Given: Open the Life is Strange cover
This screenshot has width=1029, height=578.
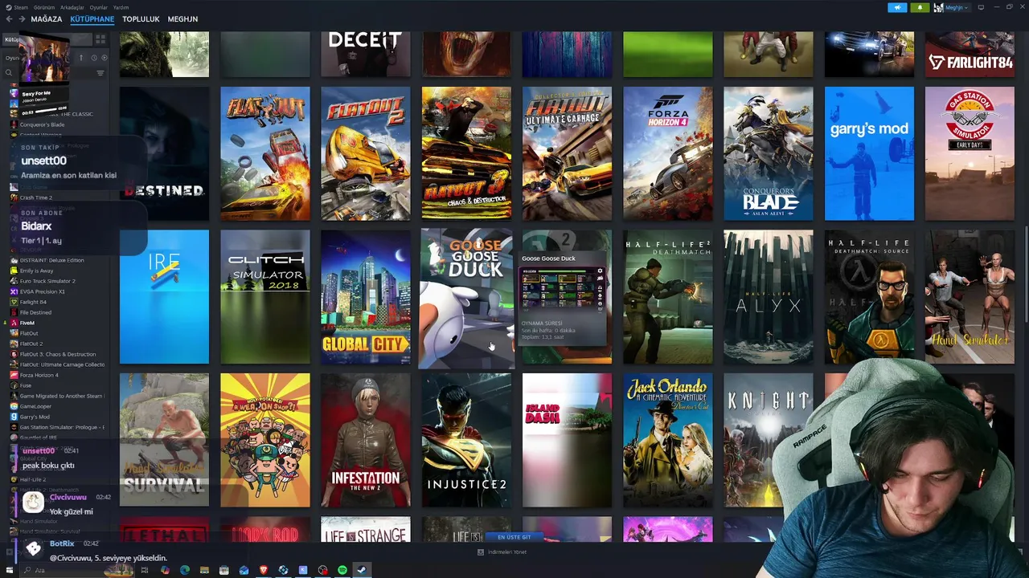Looking at the screenshot, I should (x=365, y=530).
